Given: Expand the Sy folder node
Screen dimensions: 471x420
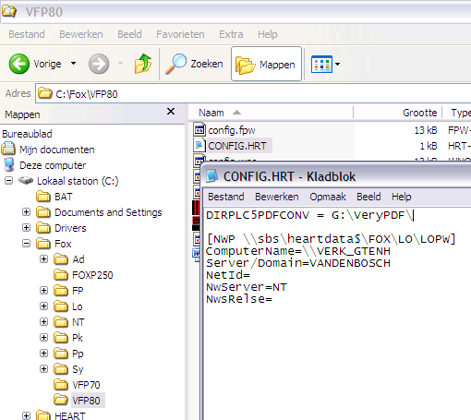Looking at the screenshot, I should tap(44, 369).
